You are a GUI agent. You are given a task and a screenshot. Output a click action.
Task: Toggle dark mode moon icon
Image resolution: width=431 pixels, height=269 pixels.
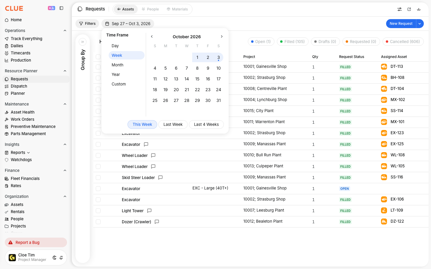pyautogui.click(x=54, y=258)
